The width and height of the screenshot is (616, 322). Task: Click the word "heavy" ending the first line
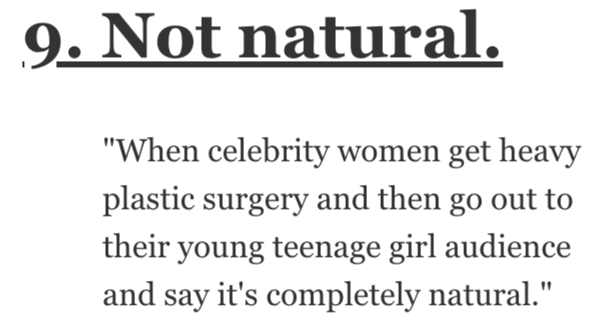(540, 153)
